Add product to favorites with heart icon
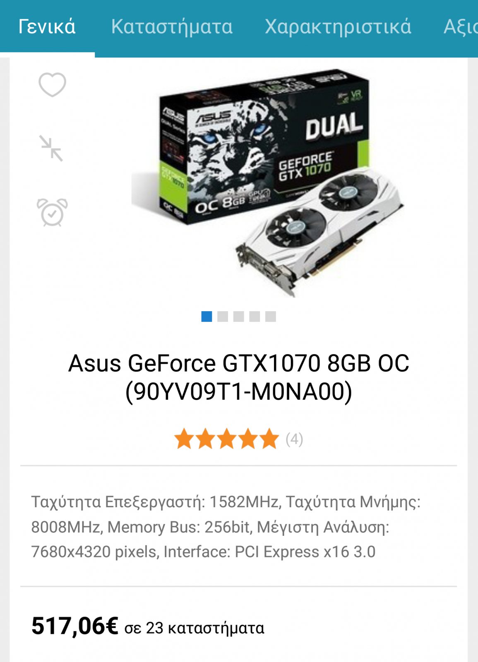 point(52,84)
